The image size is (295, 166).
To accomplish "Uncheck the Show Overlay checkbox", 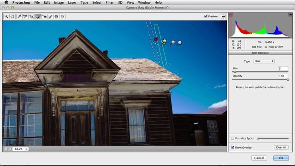I will pyautogui.click(x=232, y=148).
